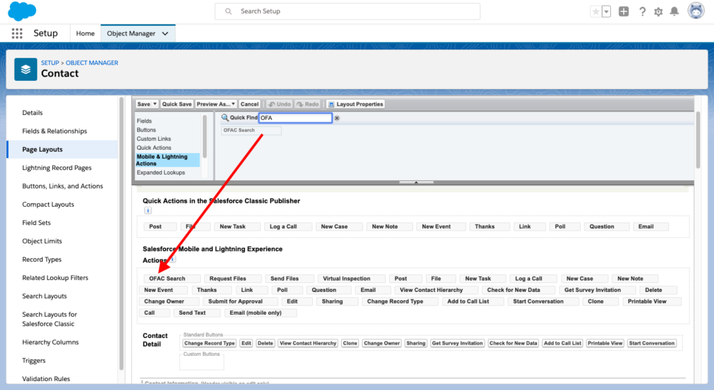Click the favorites star icon
714x390 pixels.
595,12
